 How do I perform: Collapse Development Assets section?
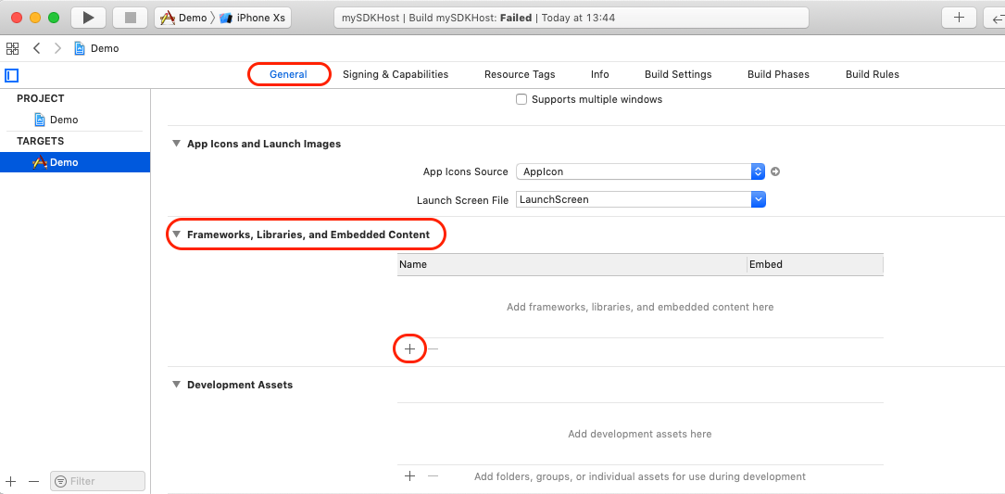pyautogui.click(x=176, y=385)
